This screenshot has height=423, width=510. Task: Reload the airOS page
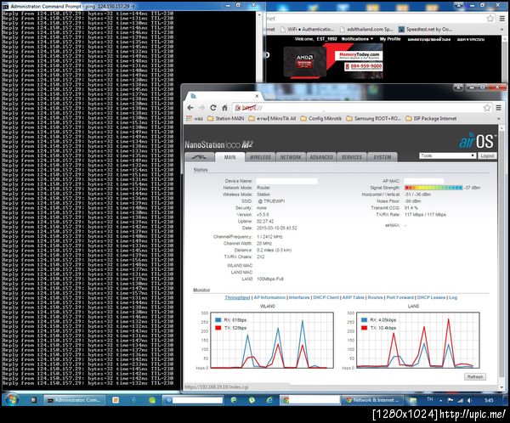213,108
